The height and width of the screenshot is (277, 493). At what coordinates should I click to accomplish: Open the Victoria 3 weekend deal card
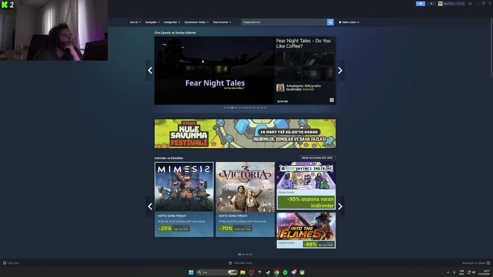tap(245, 199)
